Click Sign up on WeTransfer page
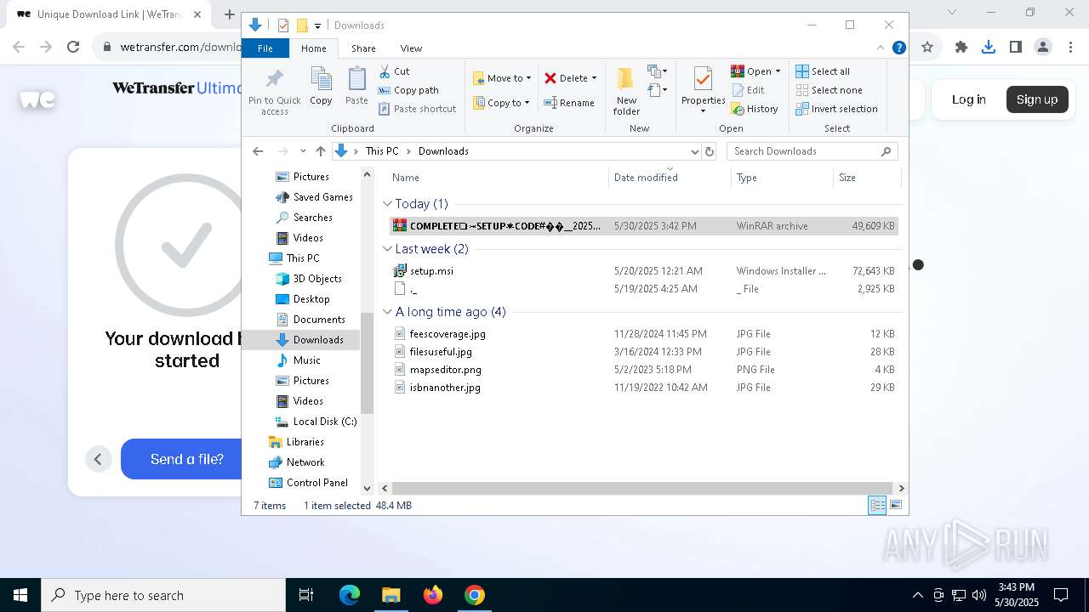This screenshot has width=1089, height=612. [1037, 99]
